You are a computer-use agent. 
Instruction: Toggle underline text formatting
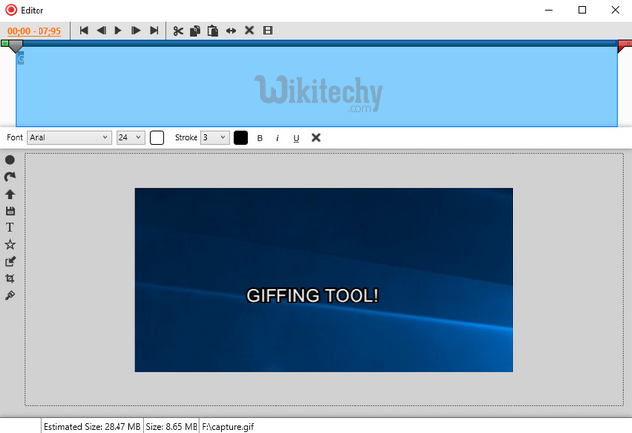point(296,138)
